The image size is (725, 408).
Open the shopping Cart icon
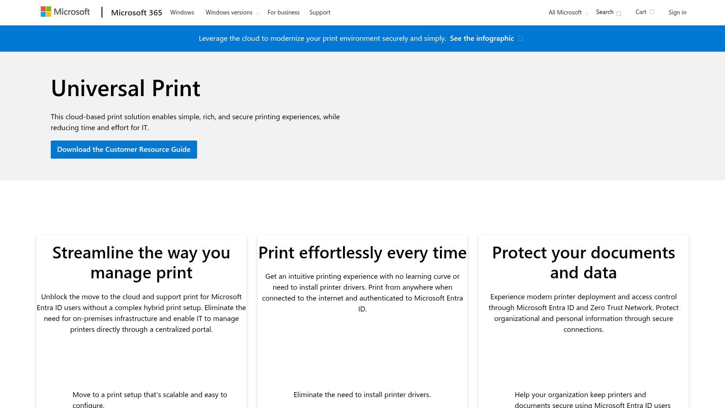(651, 11)
